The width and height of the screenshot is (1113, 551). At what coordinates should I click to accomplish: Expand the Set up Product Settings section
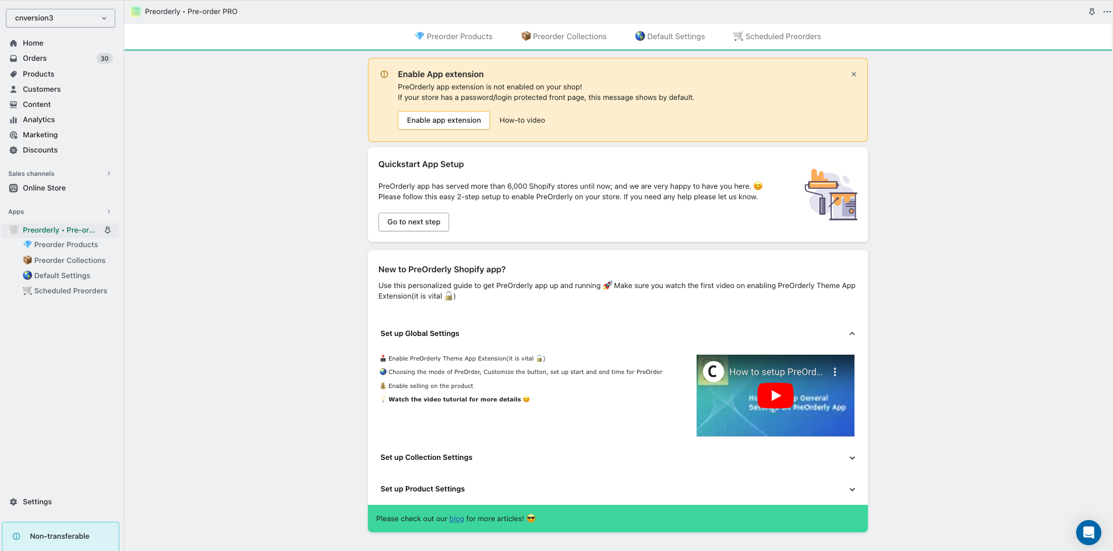pos(852,489)
